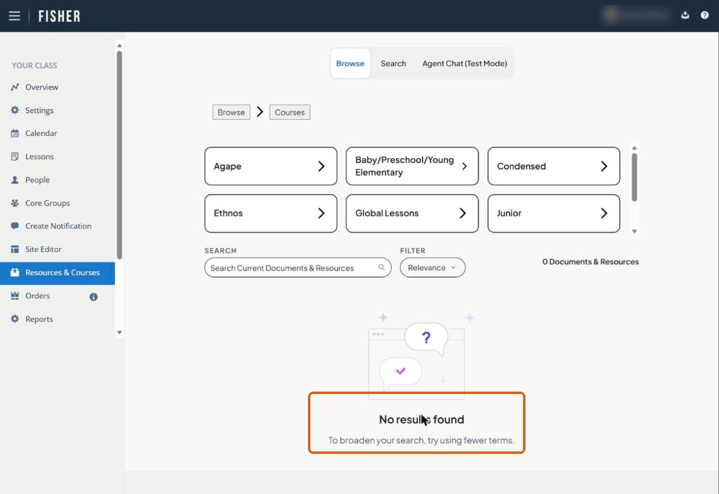Open the Calendar sidebar icon
This screenshot has height=494, width=719.
[x=15, y=134]
